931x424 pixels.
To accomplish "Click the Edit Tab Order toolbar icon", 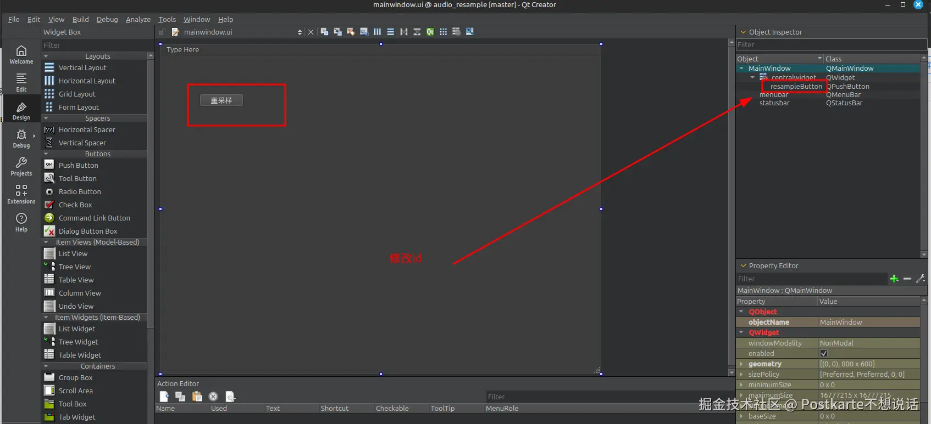I will click(364, 32).
